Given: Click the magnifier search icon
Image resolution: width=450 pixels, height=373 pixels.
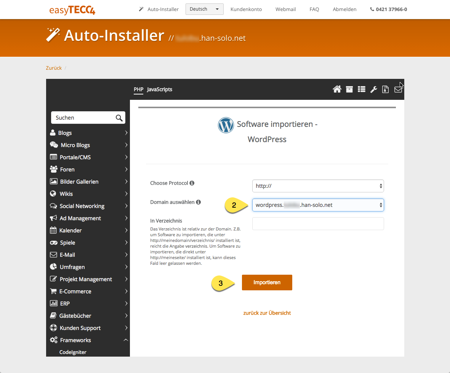Looking at the screenshot, I should 119,118.
